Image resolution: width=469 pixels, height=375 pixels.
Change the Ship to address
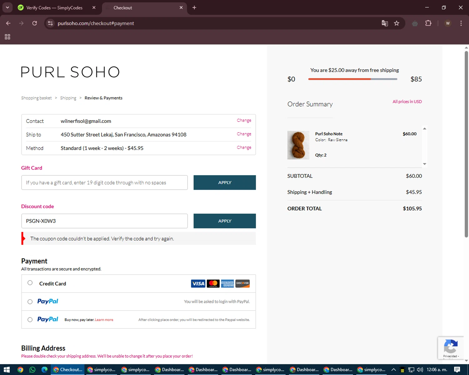244,134
